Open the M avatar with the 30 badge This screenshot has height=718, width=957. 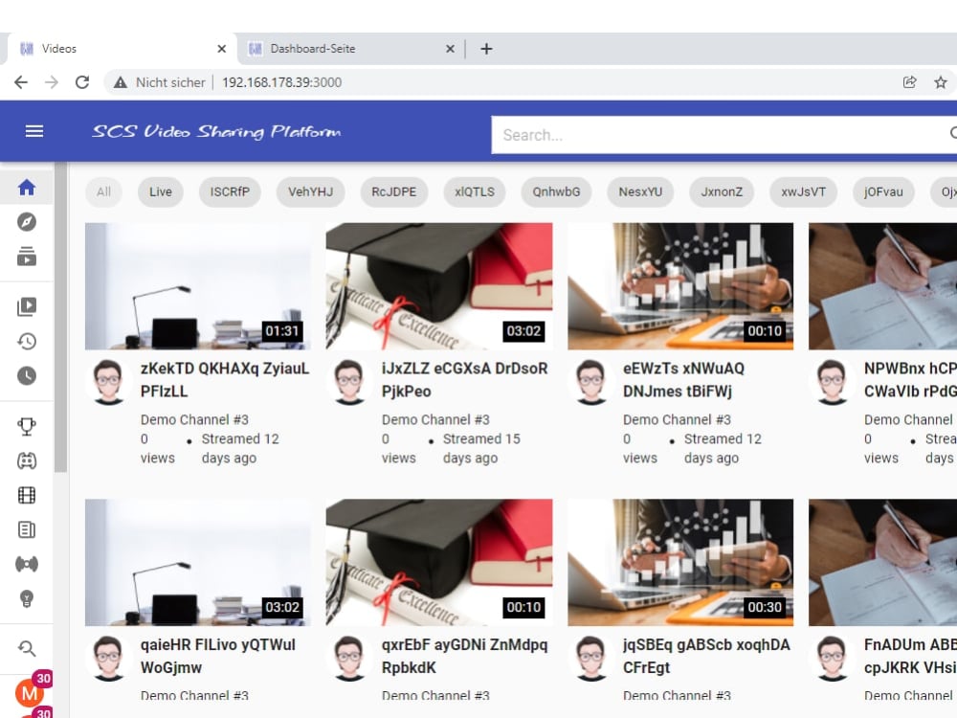pos(31,691)
